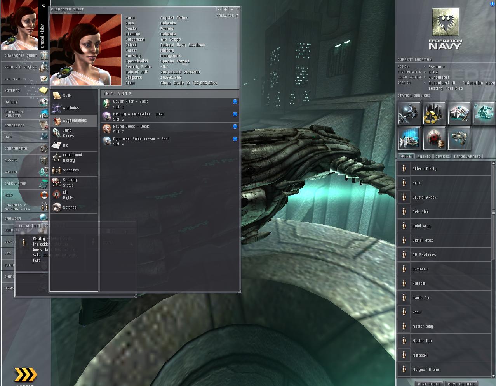Screen dimensions: 496x386
Task: Show info for the Memory Augmentation - Basic implant
Action: point(235,114)
